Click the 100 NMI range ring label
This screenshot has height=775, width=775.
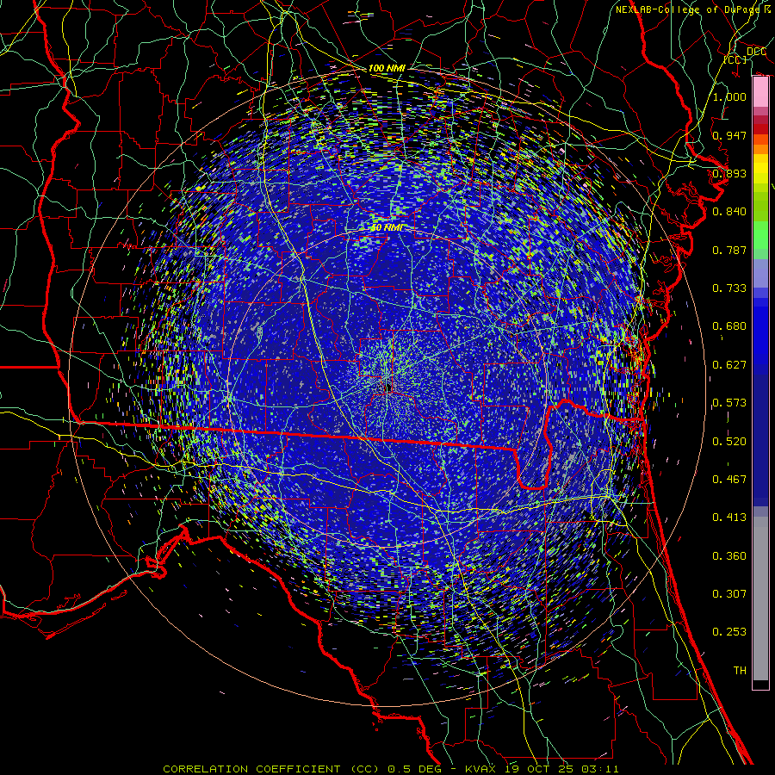(387, 68)
